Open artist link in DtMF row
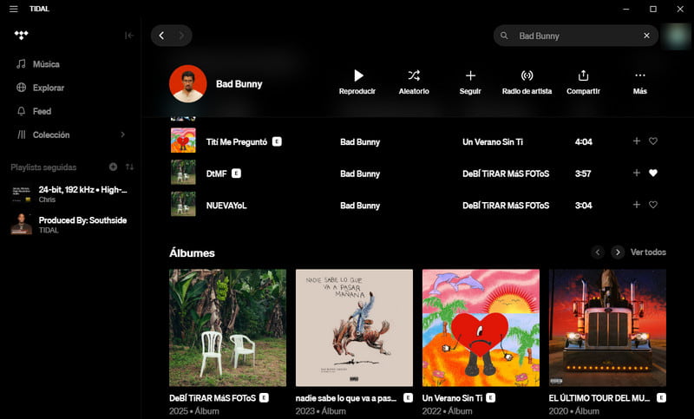This screenshot has width=694, height=419. [x=360, y=173]
